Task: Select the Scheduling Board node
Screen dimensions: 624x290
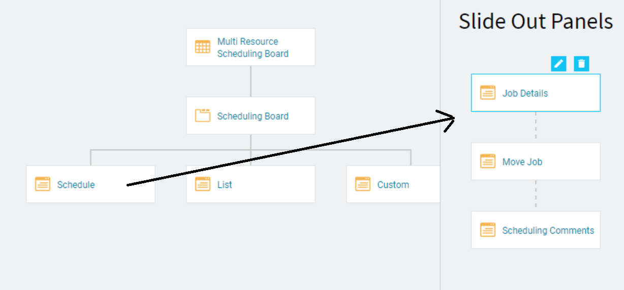Action: (x=251, y=116)
